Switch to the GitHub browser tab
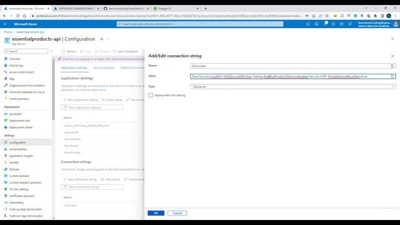The width and height of the screenshot is (400, 225). 126,8
